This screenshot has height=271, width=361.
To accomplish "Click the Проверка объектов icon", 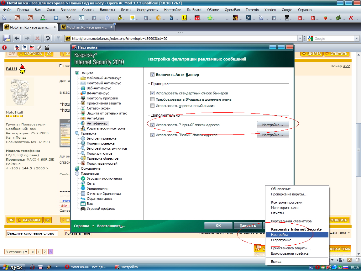I will click(x=83, y=158).
